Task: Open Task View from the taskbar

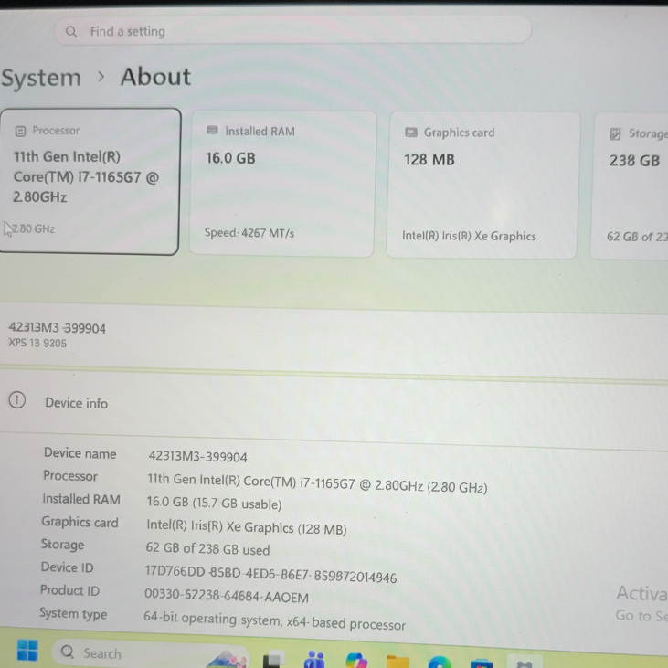Action: coord(273,659)
